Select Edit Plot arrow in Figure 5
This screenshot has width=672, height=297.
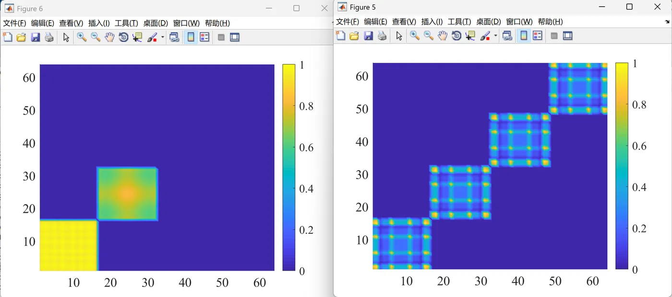pyautogui.click(x=399, y=35)
